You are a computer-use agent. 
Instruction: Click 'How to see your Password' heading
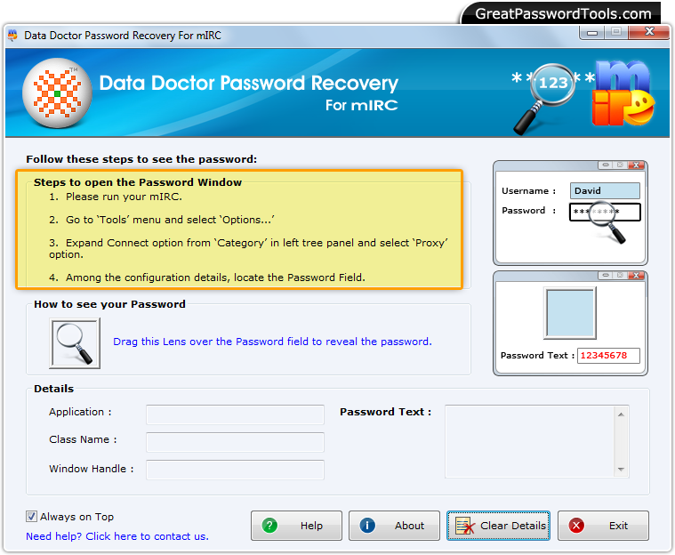pos(109,304)
